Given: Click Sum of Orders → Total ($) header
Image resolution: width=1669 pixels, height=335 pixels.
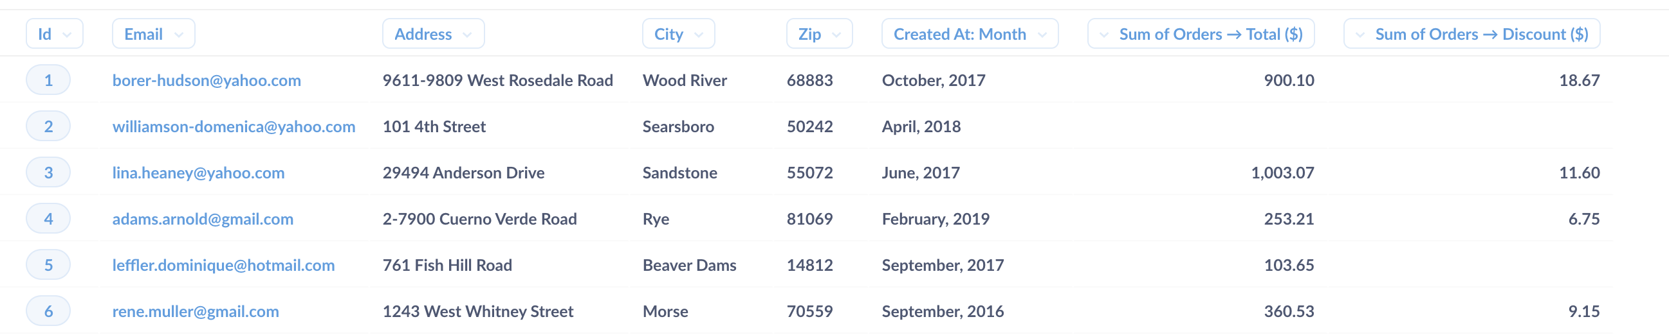Looking at the screenshot, I should pyautogui.click(x=1201, y=33).
